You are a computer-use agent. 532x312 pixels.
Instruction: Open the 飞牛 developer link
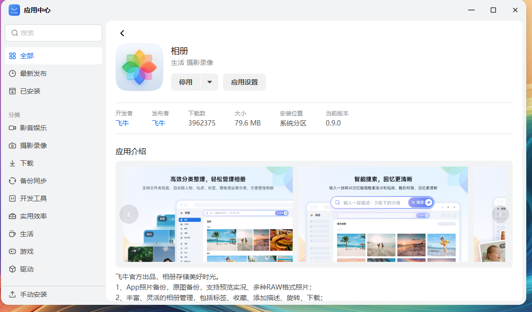pos(123,123)
